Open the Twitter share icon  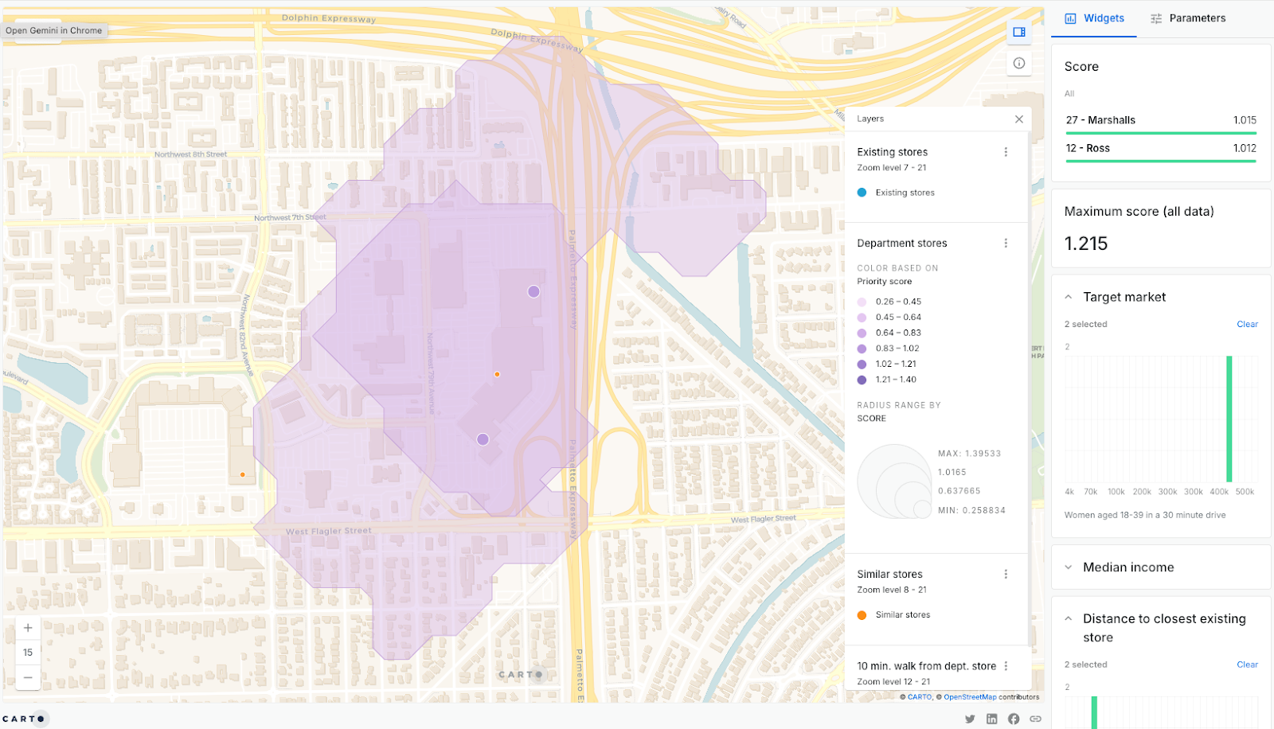point(970,719)
